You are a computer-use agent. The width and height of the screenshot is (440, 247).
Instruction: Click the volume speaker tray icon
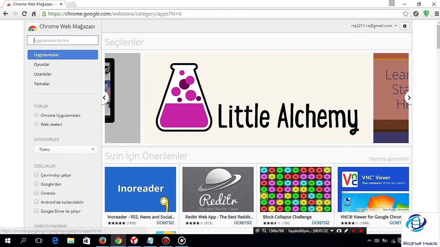pyautogui.click(x=377, y=241)
